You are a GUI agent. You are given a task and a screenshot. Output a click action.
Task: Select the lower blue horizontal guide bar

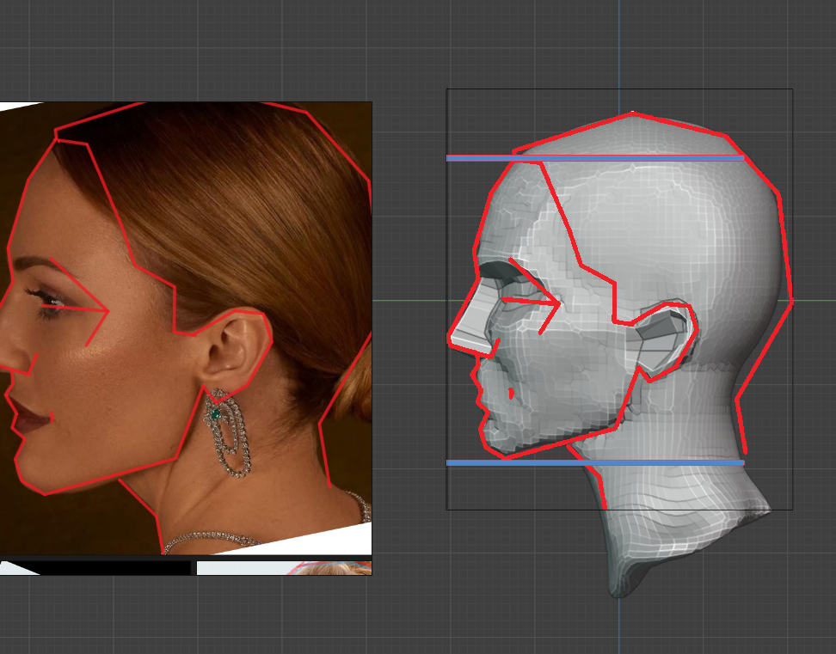coord(595,463)
